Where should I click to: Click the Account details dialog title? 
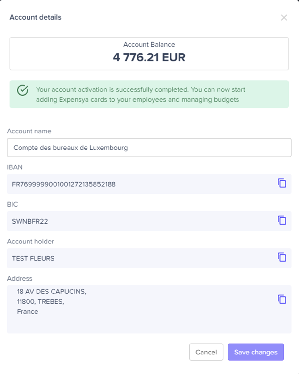click(x=36, y=17)
